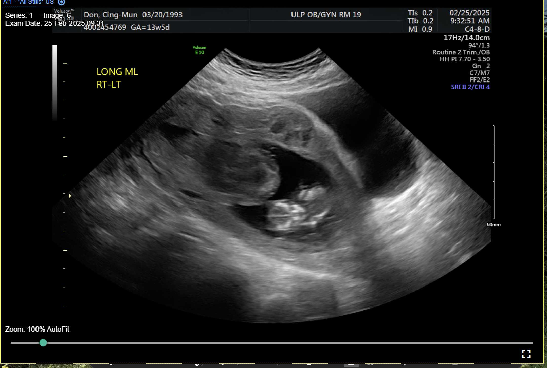Select the ULP OB/GYN RM 19 header
The image size is (547, 368).
click(325, 14)
